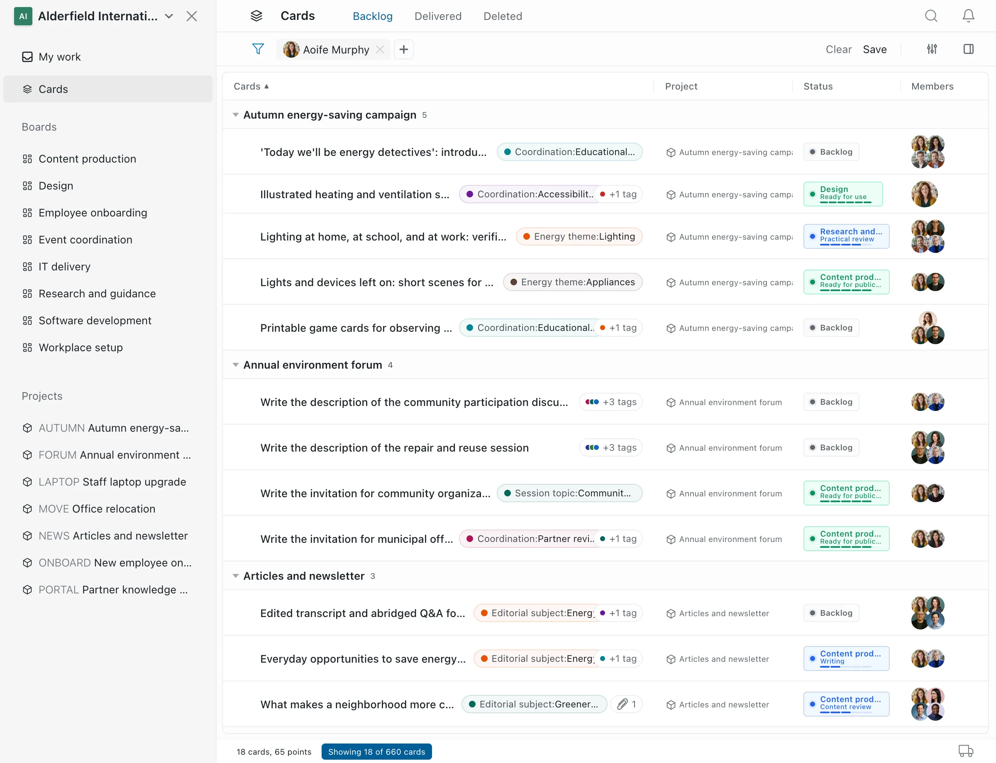The height and width of the screenshot is (763, 996).
Task: Switch to the Deleted tab
Action: click(502, 16)
